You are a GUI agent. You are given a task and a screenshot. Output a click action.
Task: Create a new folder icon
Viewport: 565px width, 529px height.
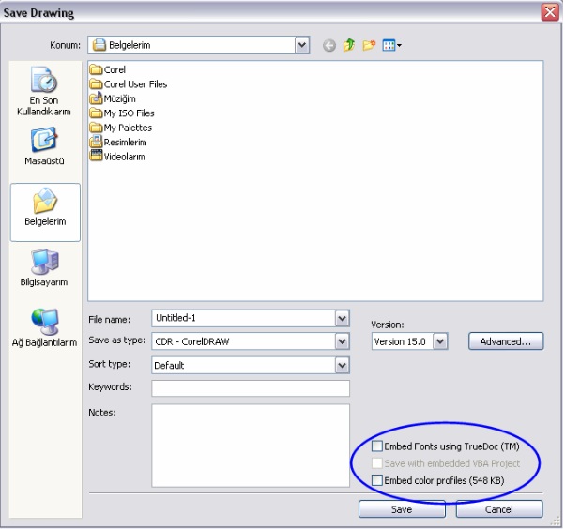(x=369, y=45)
